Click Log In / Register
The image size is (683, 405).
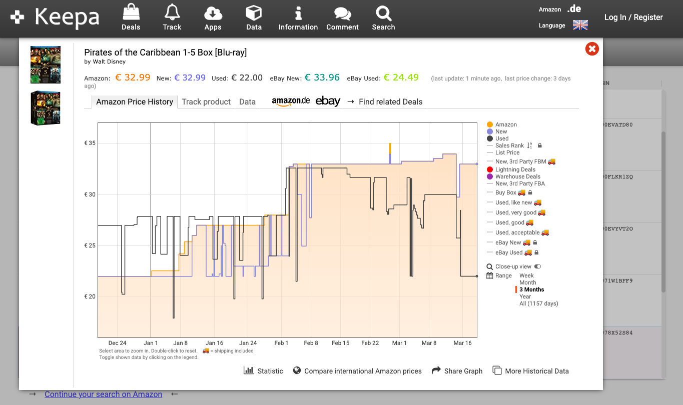(633, 17)
